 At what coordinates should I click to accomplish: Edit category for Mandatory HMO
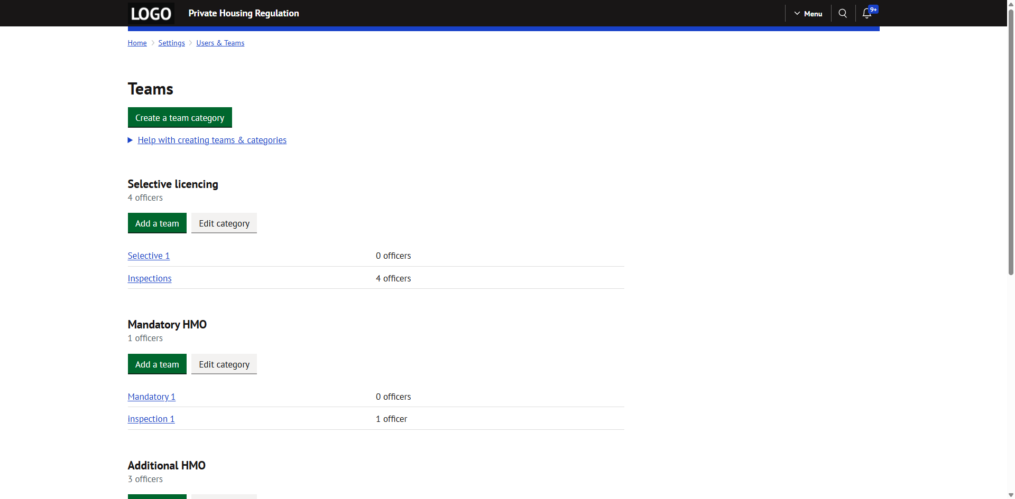tap(224, 364)
